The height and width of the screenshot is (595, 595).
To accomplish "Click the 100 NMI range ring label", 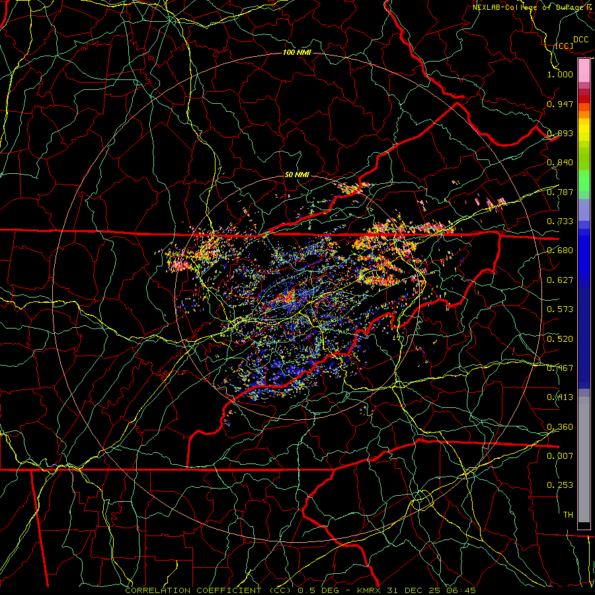I will (297, 52).
